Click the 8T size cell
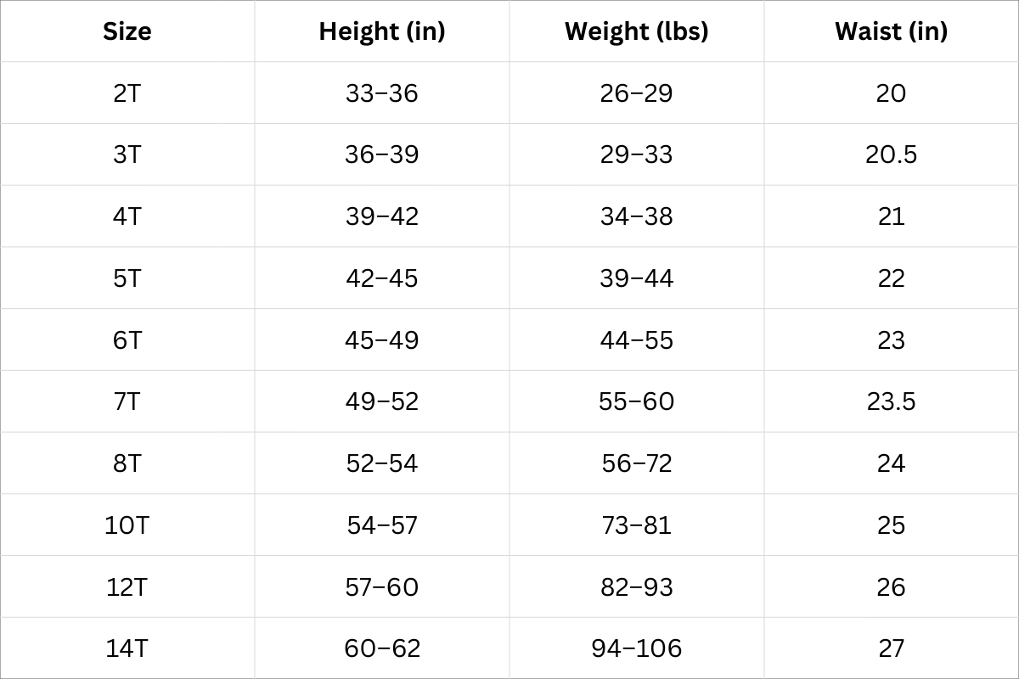 [127, 463]
